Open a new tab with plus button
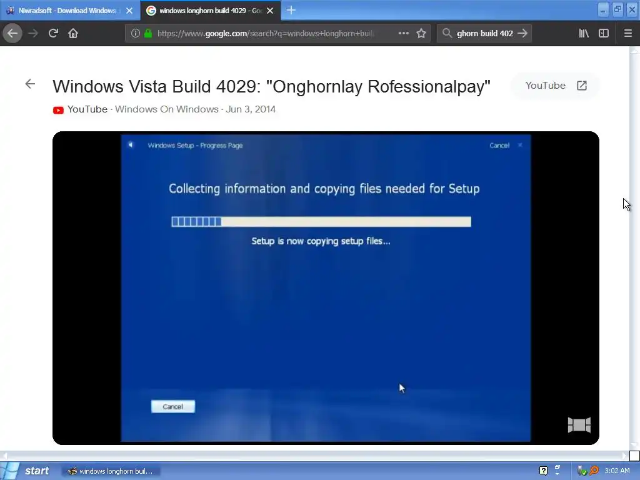 [291, 10]
